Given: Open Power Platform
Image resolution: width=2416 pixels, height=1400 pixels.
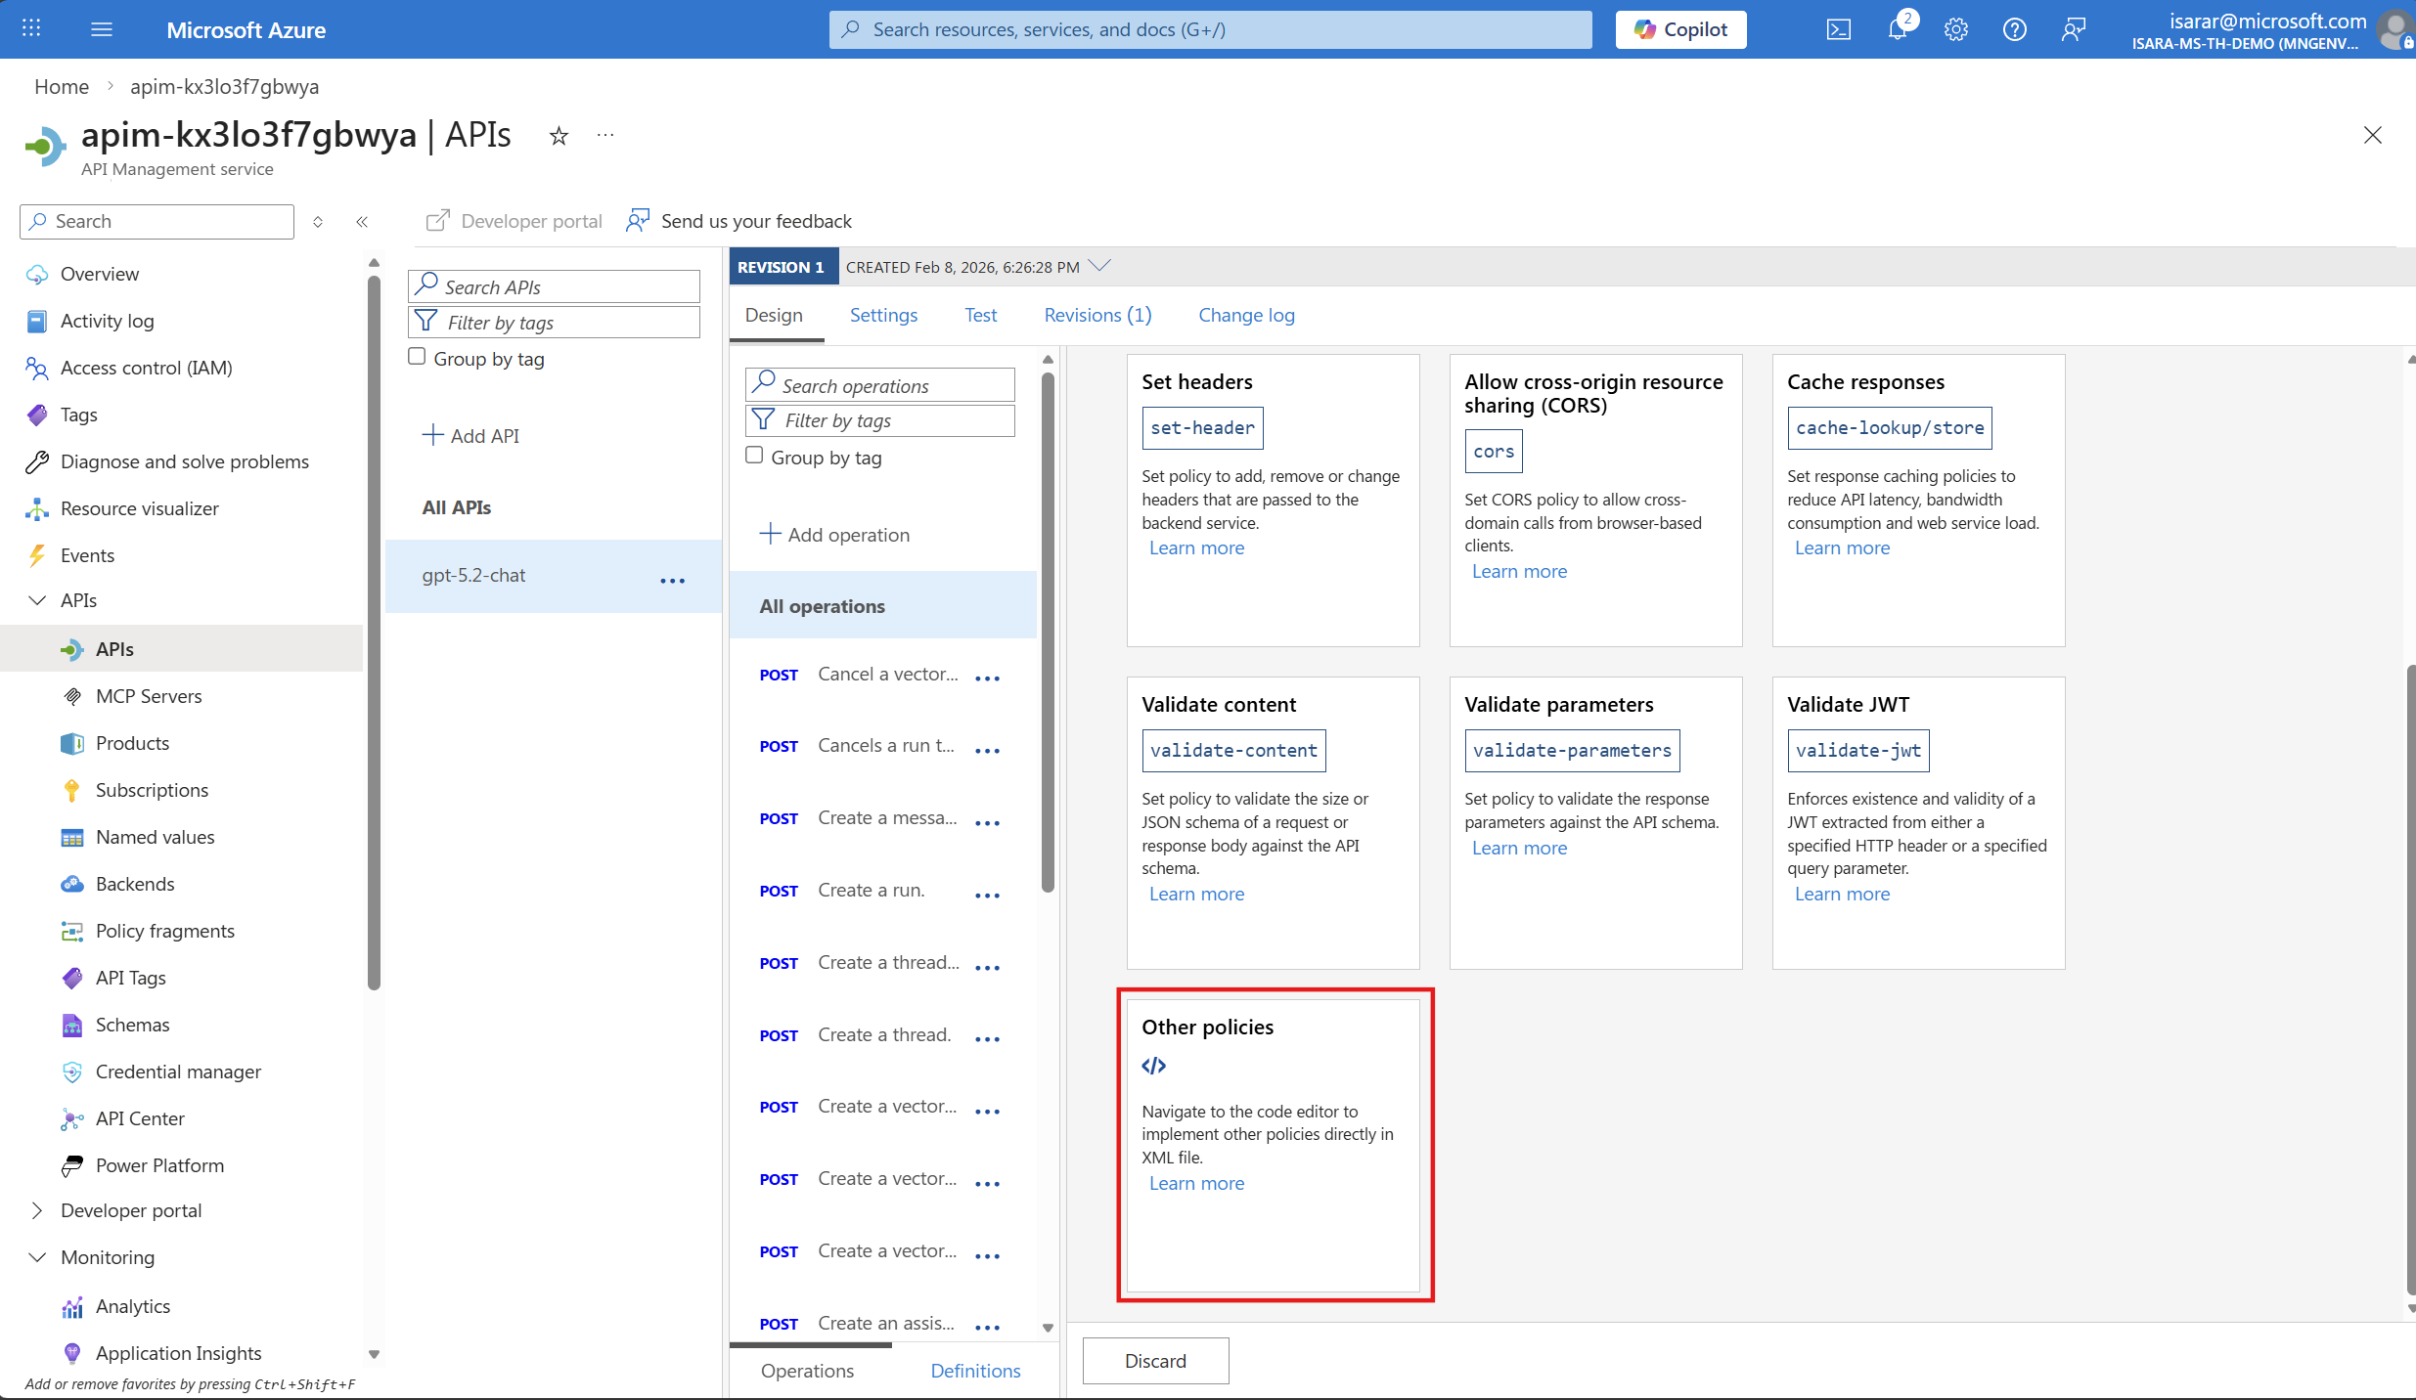Looking at the screenshot, I should pos(159,1165).
